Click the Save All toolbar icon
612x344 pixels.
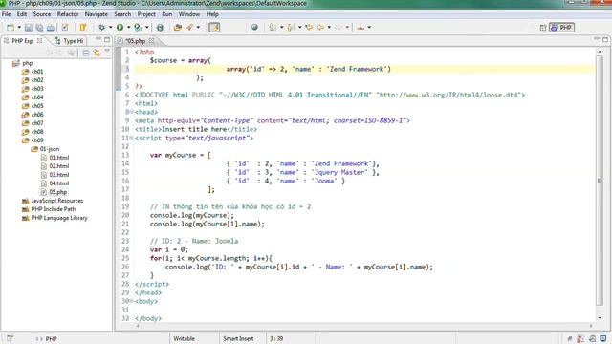(39, 28)
